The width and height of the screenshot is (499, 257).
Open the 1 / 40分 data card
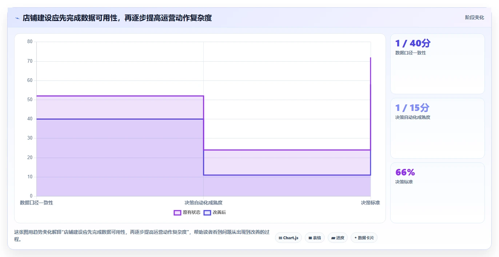(438, 64)
